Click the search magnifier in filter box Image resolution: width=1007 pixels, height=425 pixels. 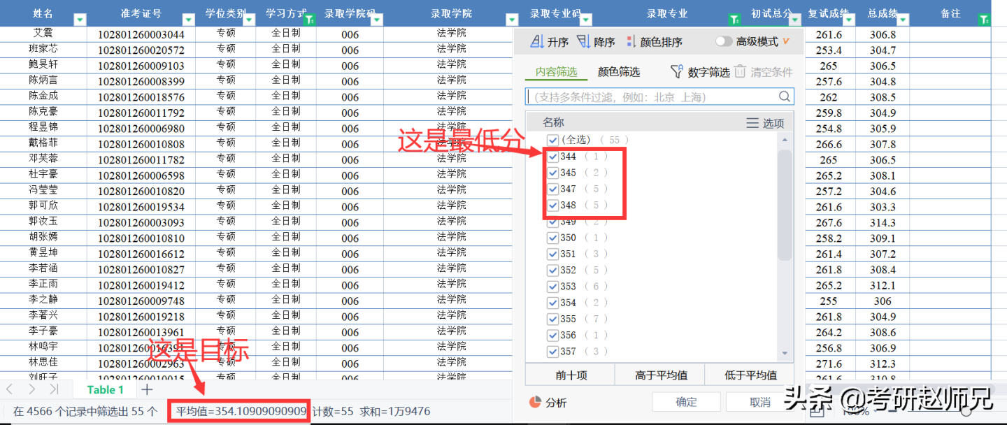click(786, 96)
